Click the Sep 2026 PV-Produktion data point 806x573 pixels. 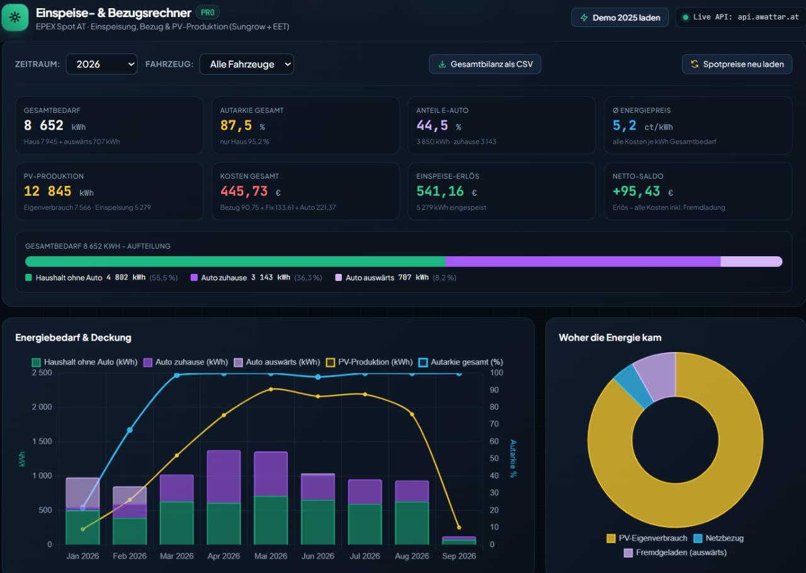pyautogui.click(x=459, y=527)
